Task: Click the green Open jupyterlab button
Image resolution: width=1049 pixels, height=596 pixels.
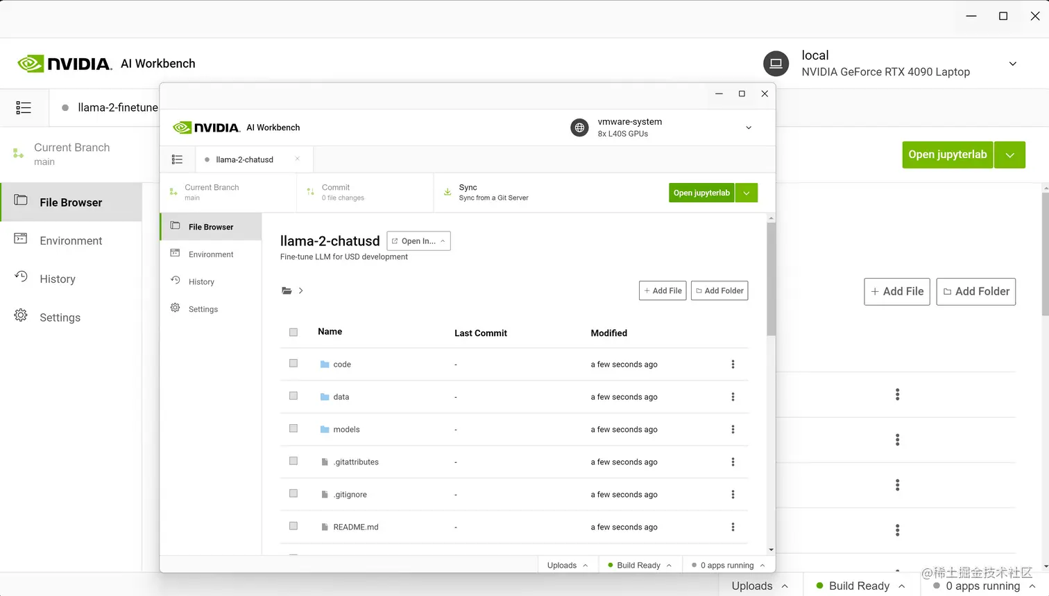Action: click(701, 192)
